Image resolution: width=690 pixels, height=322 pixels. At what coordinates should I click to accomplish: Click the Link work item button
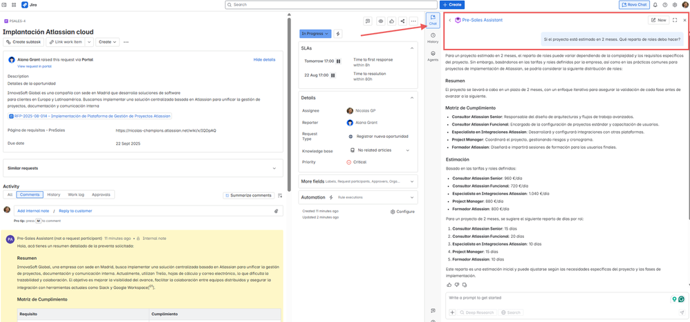[65, 42]
